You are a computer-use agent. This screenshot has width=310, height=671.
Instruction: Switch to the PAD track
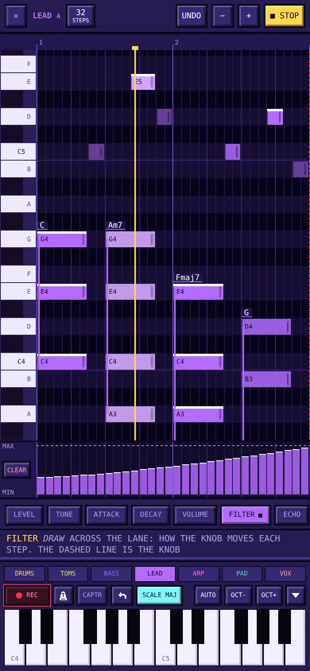click(242, 574)
